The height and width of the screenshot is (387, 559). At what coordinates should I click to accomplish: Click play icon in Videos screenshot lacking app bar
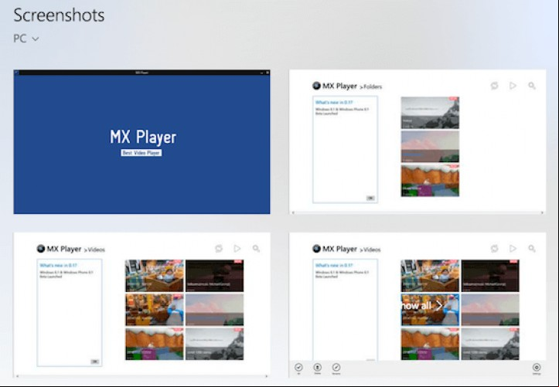(237, 249)
